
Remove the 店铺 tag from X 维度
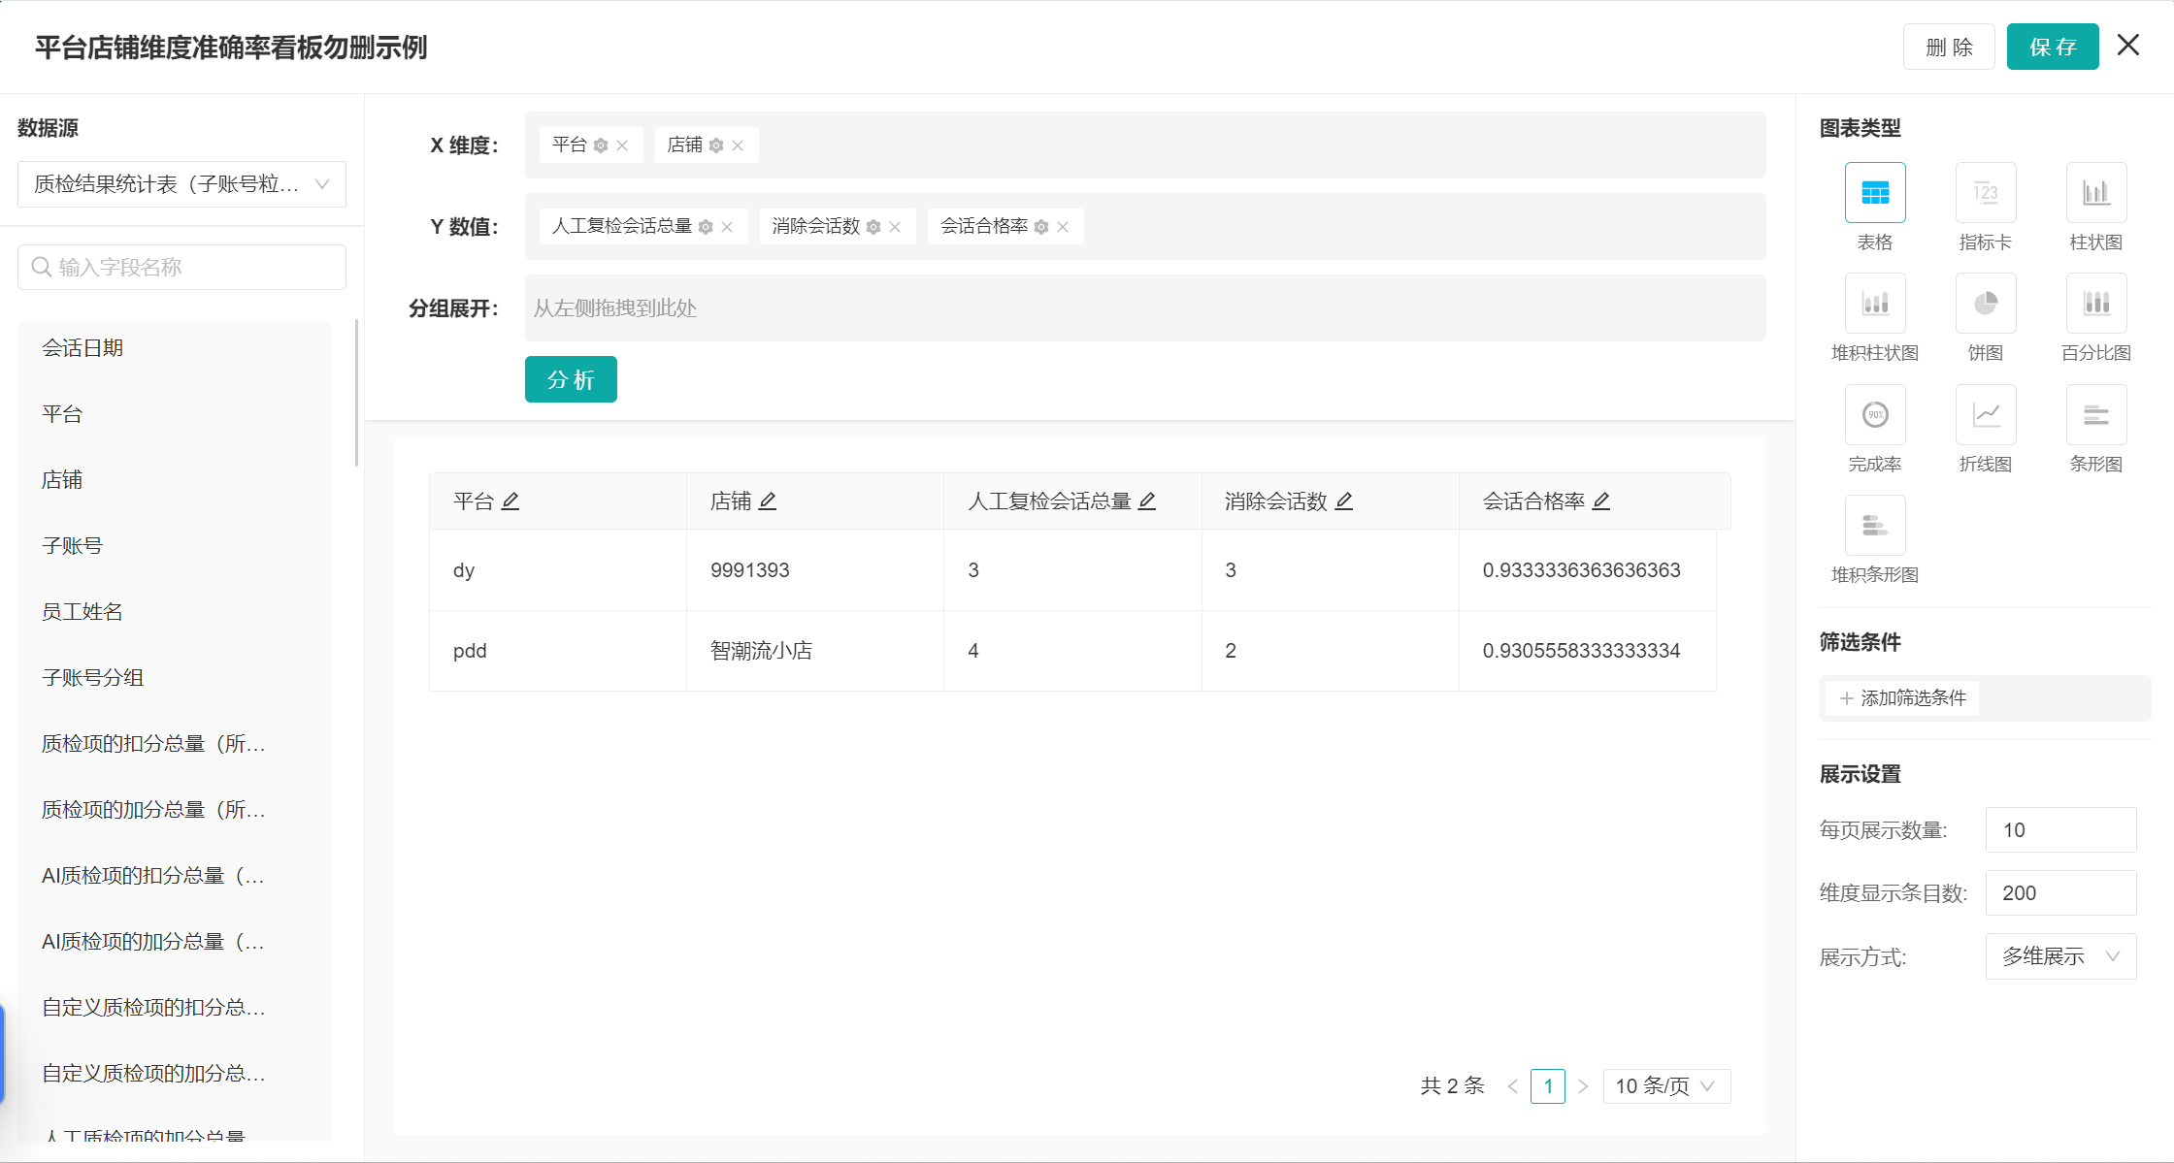pyautogui.click(x=738, y=145)
